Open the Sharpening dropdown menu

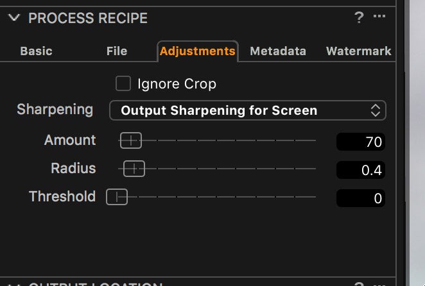click(x=248, y=110)
